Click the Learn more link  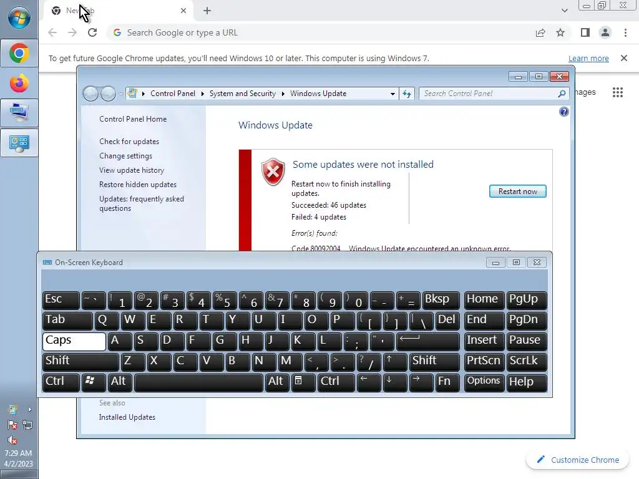click(588, 58)
